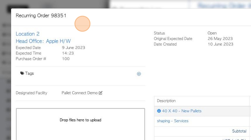The width and height of the screenshot is (251, 140).
Task: Click the Pallet Connect Demo facility text
Action: point(80,93)
